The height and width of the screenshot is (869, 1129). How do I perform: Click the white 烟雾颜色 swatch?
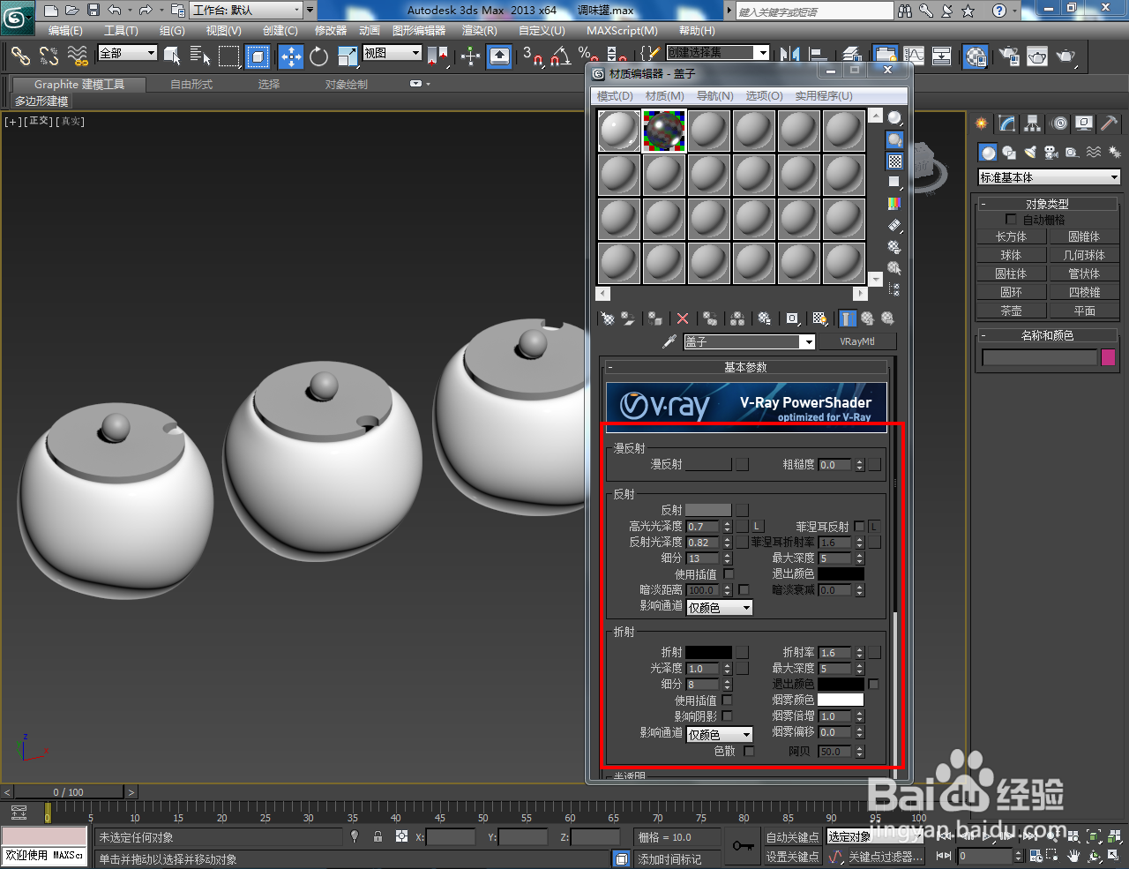pyautogui.click(x=841, y=700)
